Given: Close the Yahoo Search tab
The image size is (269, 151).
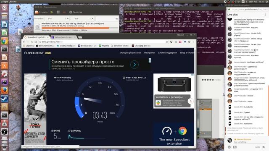Looking at the screenshot, I should coord(75,37).
